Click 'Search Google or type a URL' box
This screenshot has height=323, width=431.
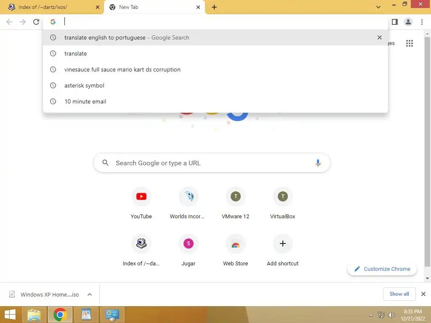click(212, 163)
